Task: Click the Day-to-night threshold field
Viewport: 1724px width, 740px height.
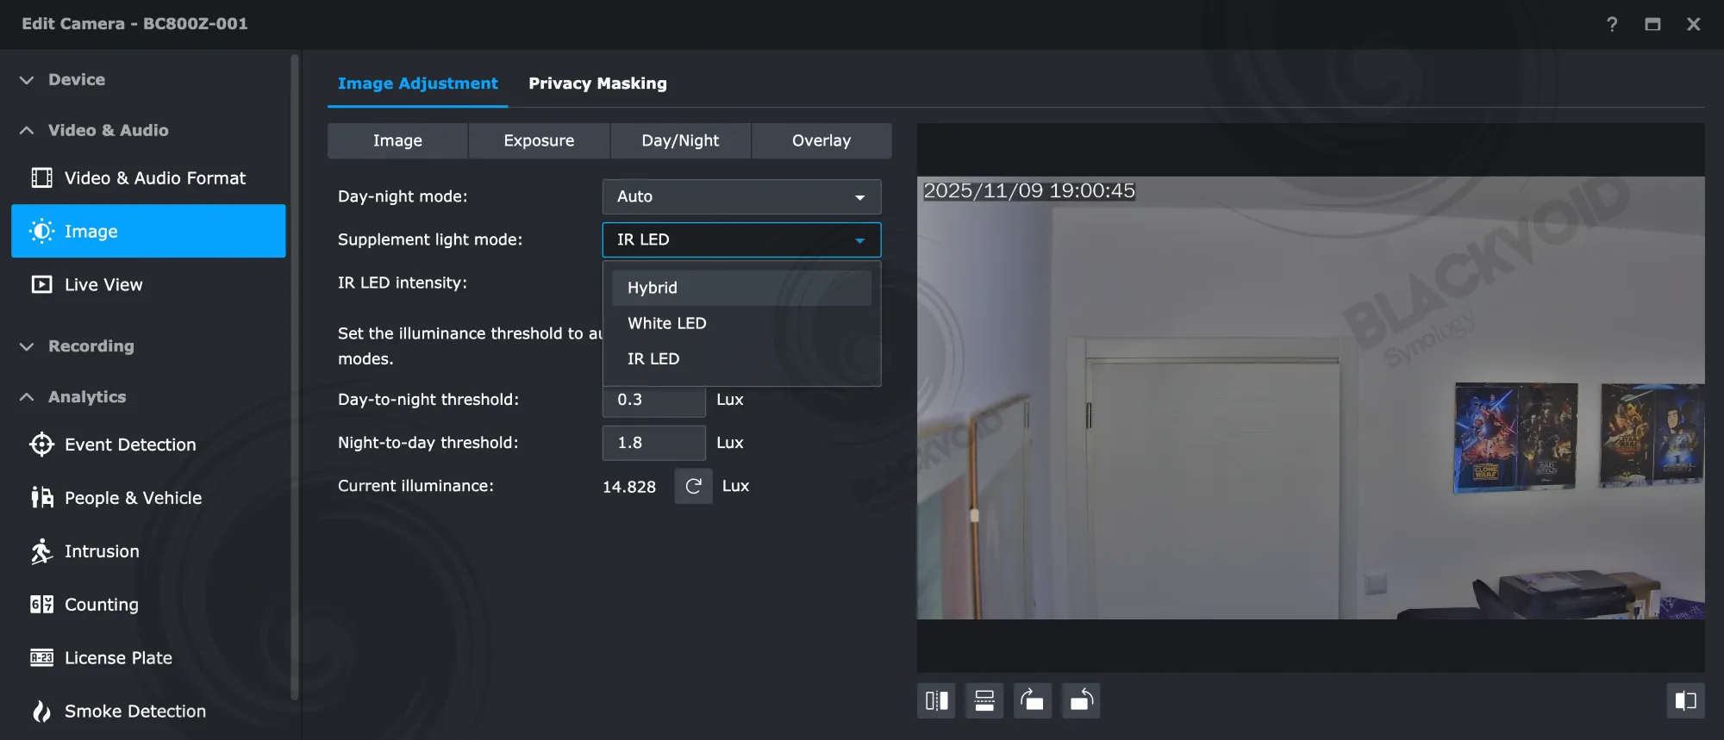Action: coord(653,401)
